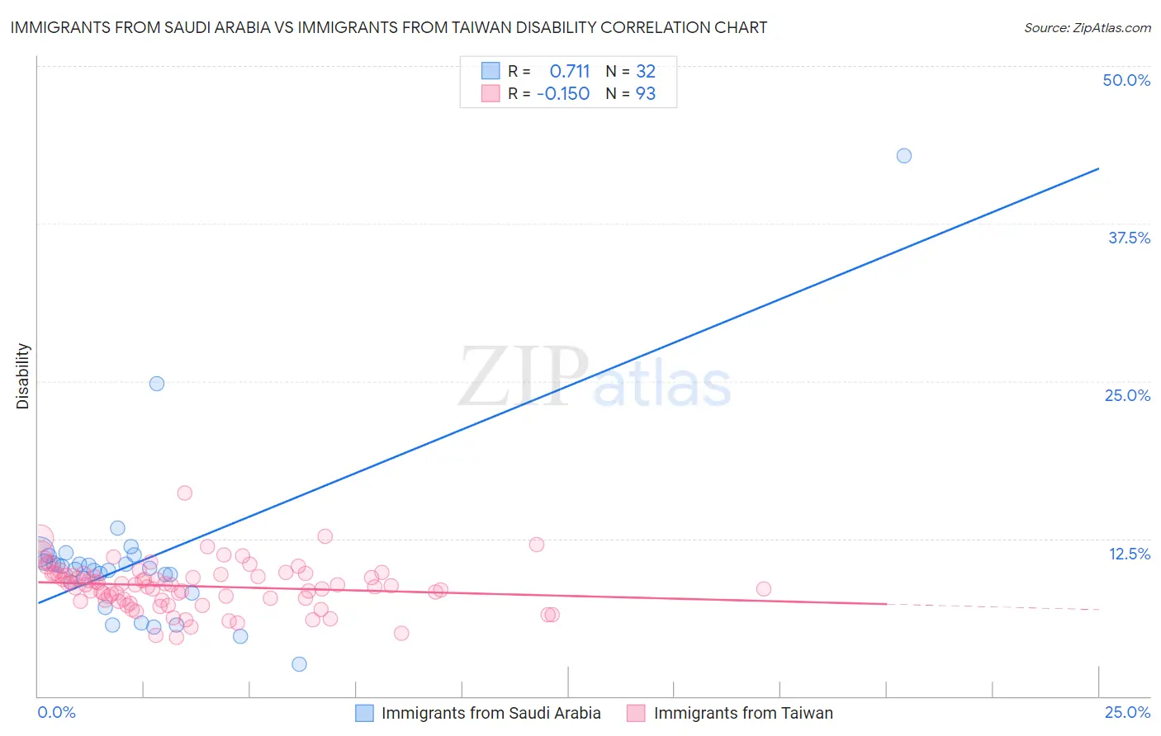Click the 12.5% y-axis label

pyautogui.click(x=1130, y=554)
